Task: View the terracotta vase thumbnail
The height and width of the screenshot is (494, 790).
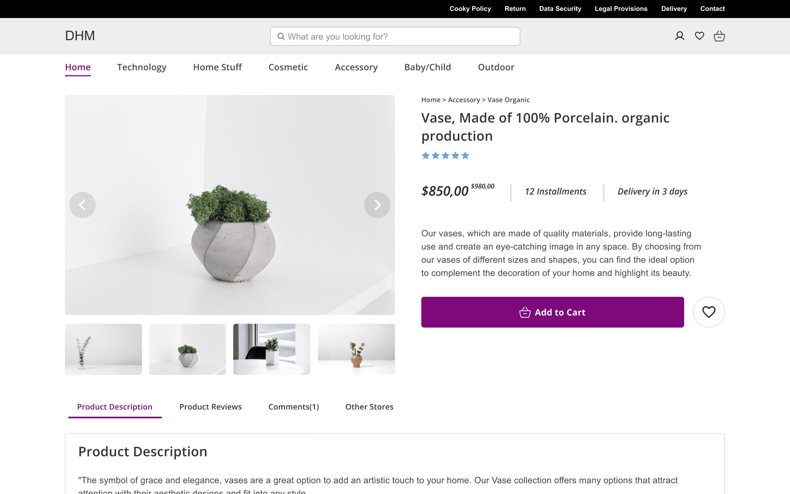Action: click(x=356, y=349)
